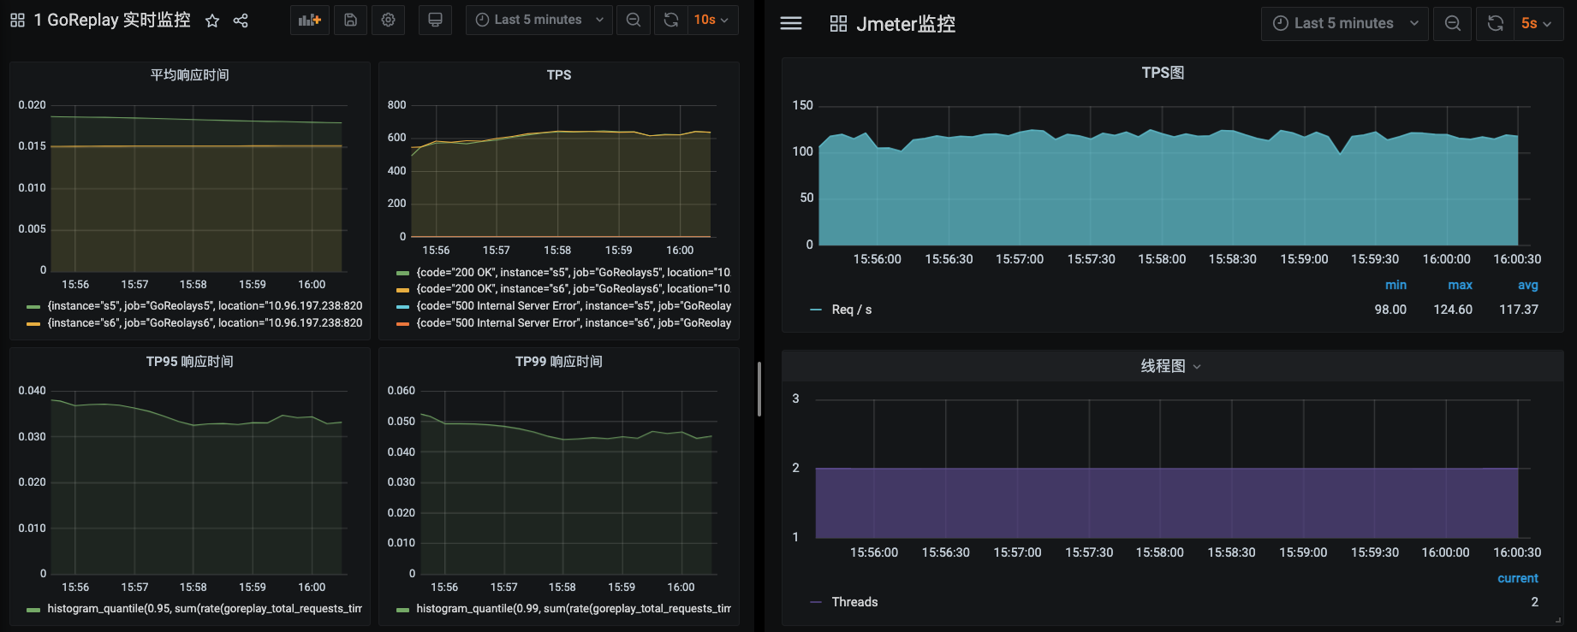Click yellow swatch of 200 OK s6 legend
Viewport: 1577px width, 632px height.
[x=402, y=290]
